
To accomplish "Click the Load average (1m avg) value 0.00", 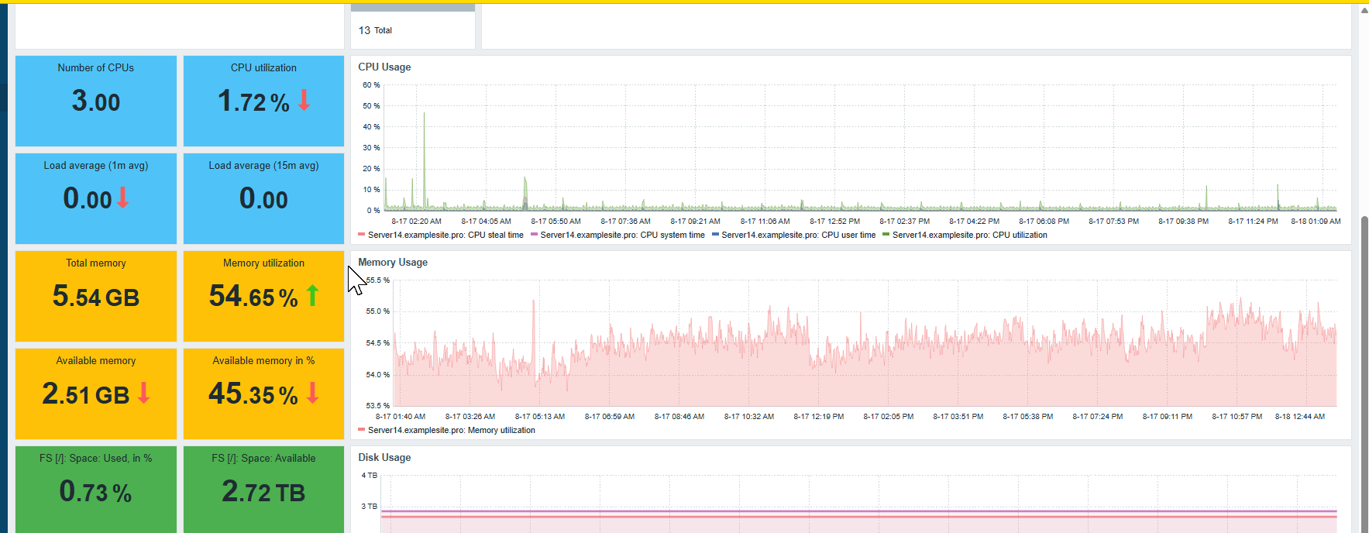I will pyautogui.click(x=88, y=199).
